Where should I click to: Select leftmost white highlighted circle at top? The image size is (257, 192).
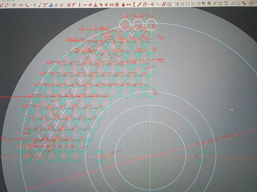tap(125, 25)
